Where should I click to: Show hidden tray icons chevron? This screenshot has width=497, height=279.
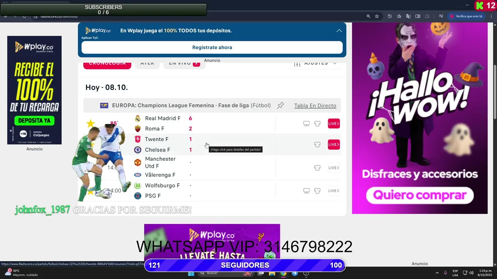point(437,273)
